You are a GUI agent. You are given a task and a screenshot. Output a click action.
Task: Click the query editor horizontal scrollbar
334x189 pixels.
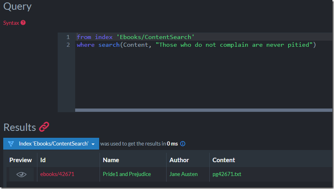click(204, 110)
